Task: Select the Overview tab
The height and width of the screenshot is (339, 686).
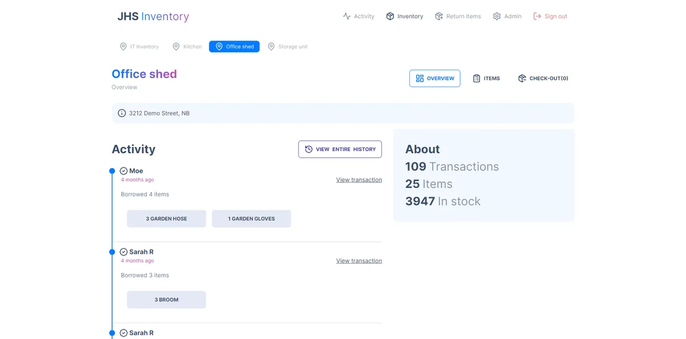Action: pyautogui.click(x=434, y=78)
